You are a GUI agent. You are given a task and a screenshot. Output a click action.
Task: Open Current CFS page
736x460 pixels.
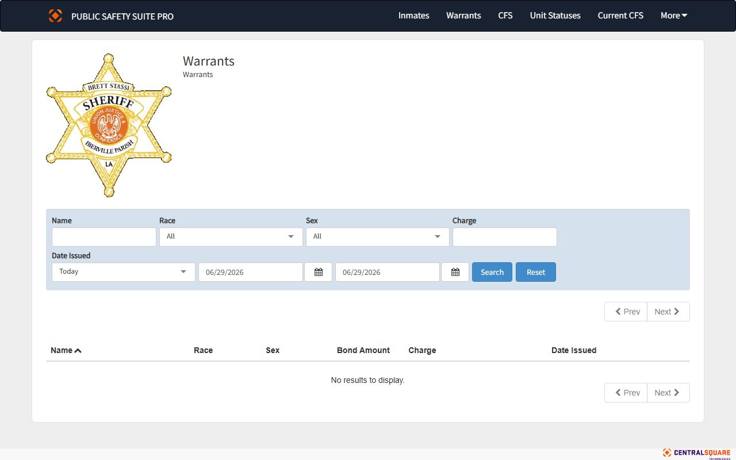click(x=620, y=16)
